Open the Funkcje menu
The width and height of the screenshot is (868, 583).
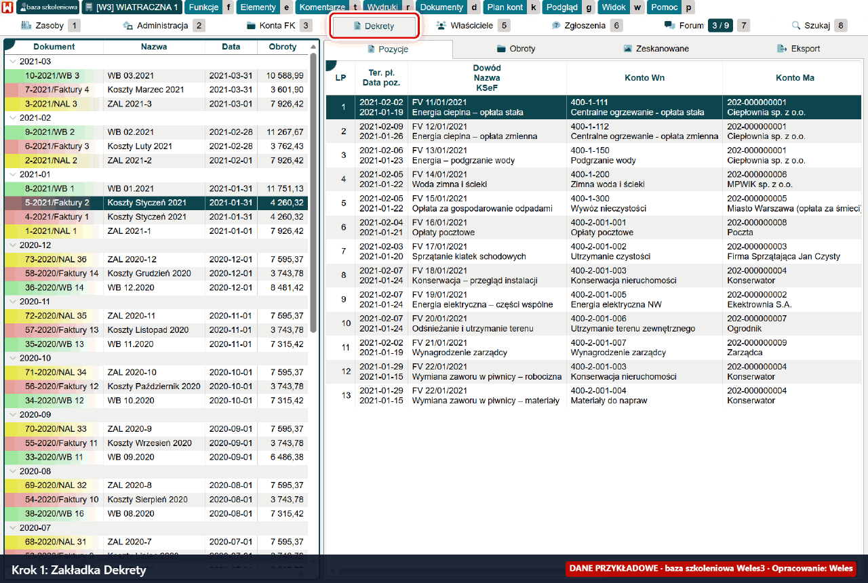click(x=203, y=7)
